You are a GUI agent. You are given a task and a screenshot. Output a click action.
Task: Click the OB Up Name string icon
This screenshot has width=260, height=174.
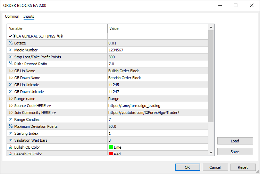click(10, 71)
